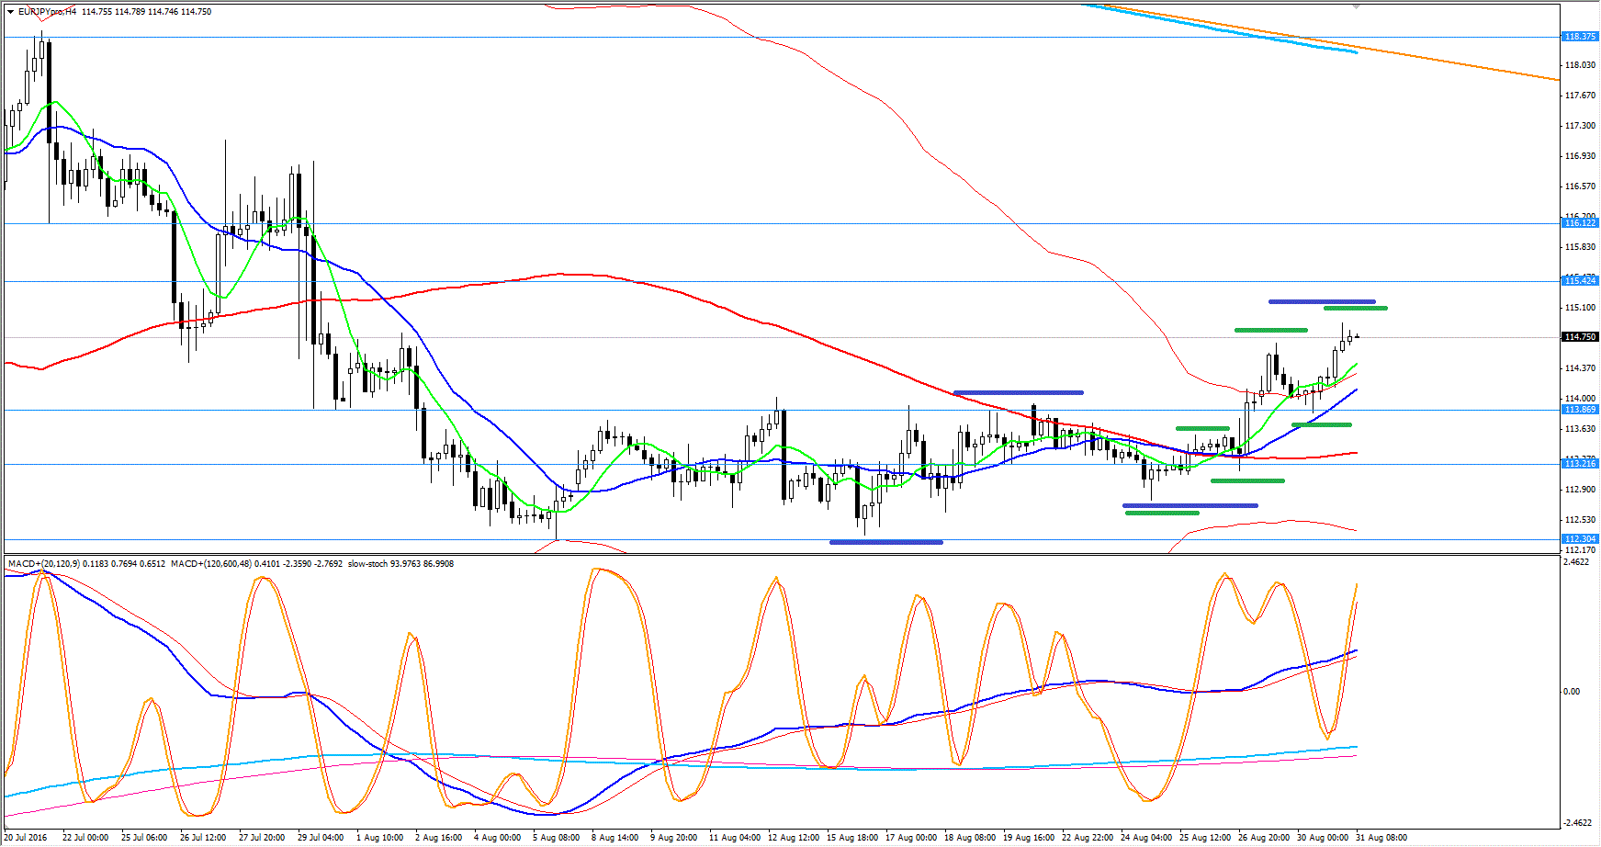Open the EURJPYpro chart dropdown arrow

pos(10,12)
